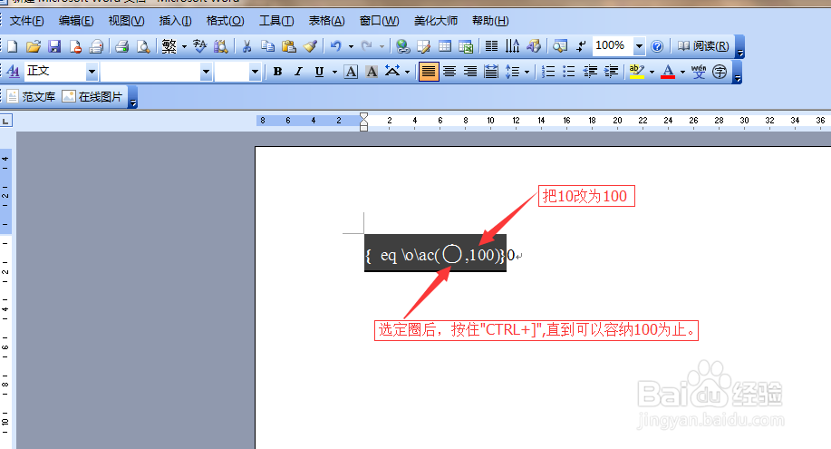Screen dimensions: 831x449
Task: Open underline style dropdown arrow
Action: coord(334,72)
